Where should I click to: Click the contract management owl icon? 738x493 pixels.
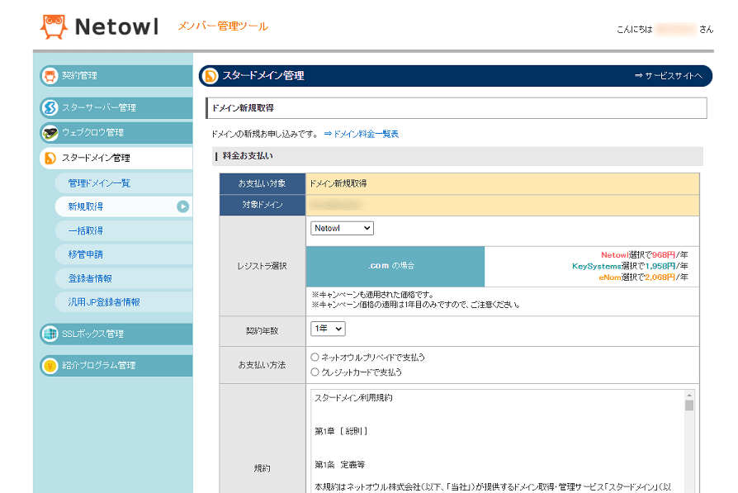coord(50,76)
